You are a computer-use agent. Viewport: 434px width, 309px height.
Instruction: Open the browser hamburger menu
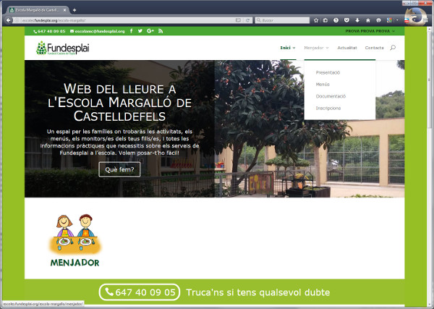click(426, 20)
